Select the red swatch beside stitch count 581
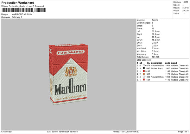This screenshot has width=190, height=134. [144, 80]
